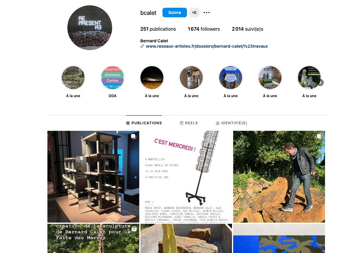Show next highlights with arrow
This screenshot has width=342, height=253.
(321, 83)
